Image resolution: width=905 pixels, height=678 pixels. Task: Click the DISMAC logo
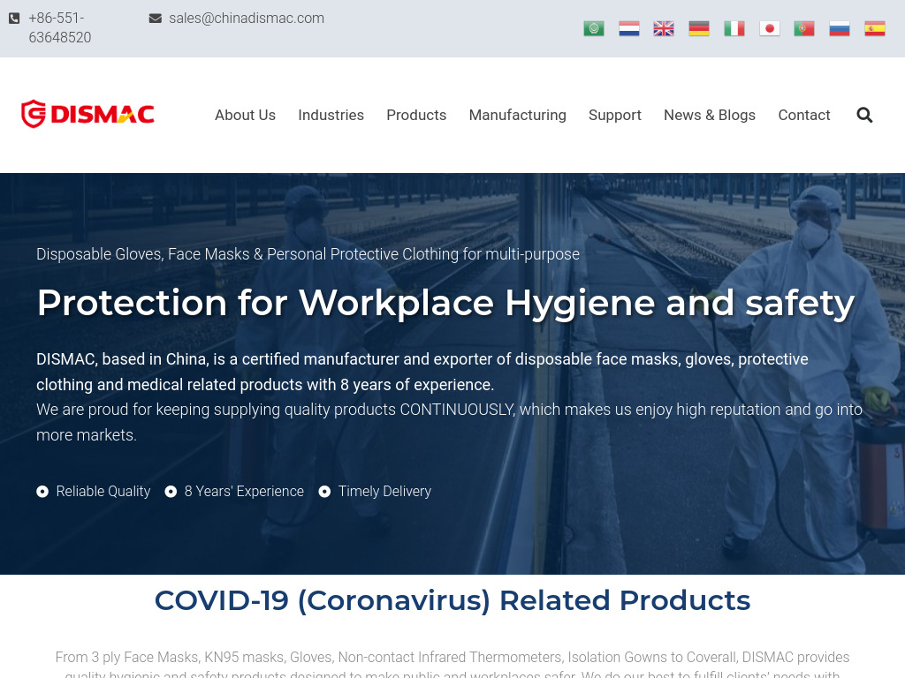coord(87,114)
